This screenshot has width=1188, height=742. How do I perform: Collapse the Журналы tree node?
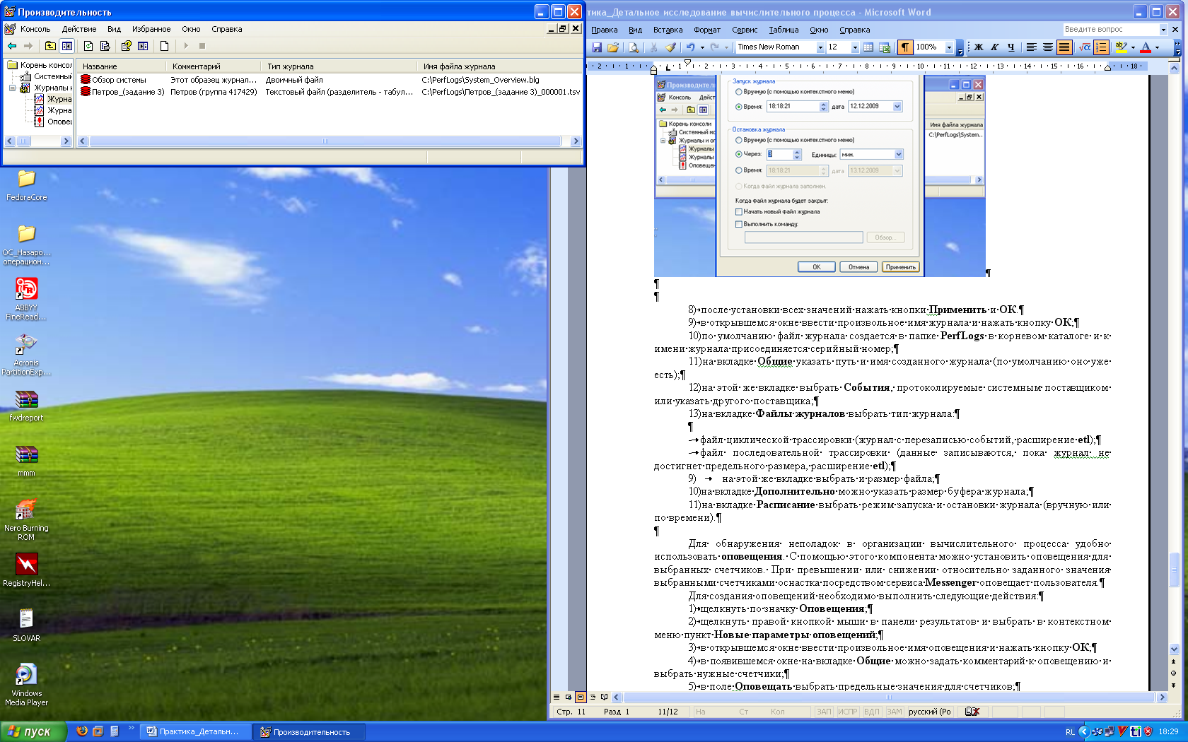[13, 88]
